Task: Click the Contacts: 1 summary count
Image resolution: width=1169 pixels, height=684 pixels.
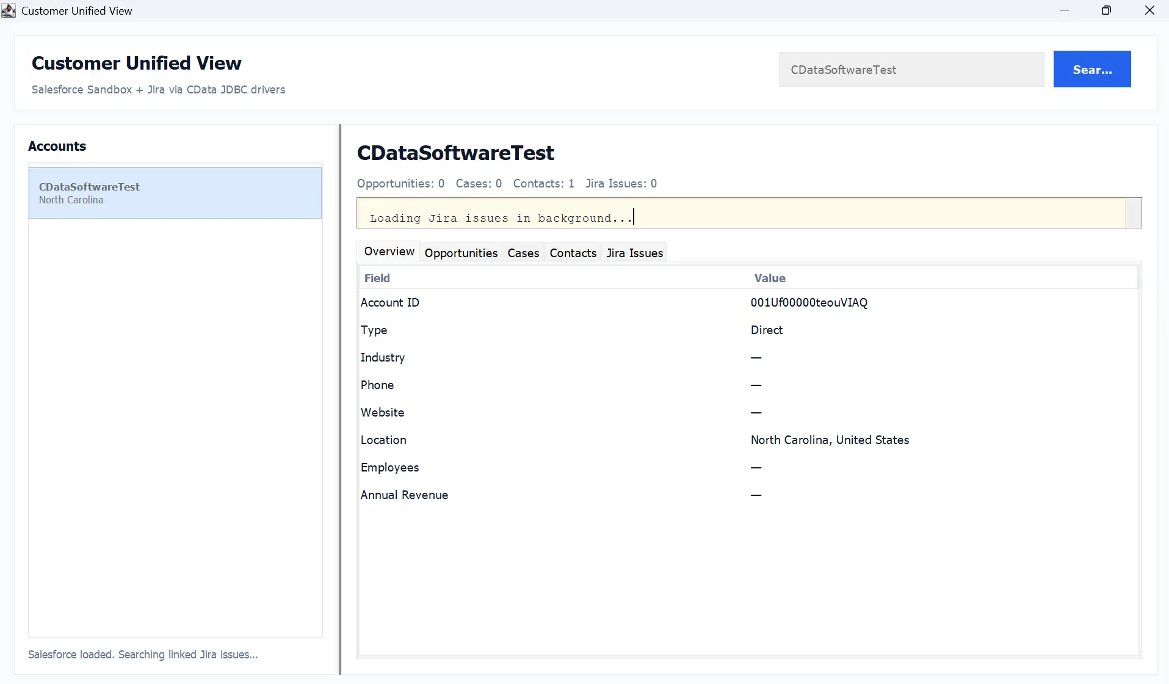Action: [x=543, y=183]
